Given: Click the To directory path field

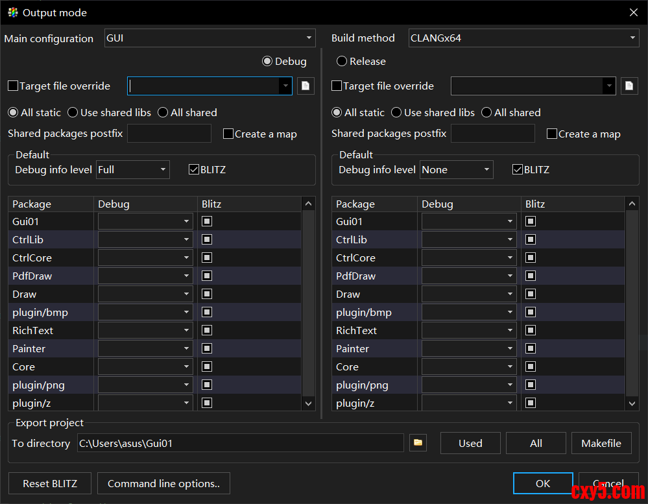Looking at the screenshot, I should click(x=240, y=443).
